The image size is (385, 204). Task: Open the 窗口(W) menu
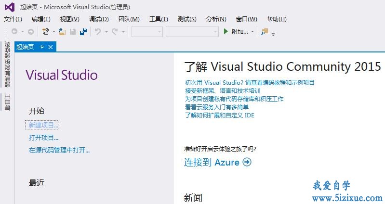(247, 19)
